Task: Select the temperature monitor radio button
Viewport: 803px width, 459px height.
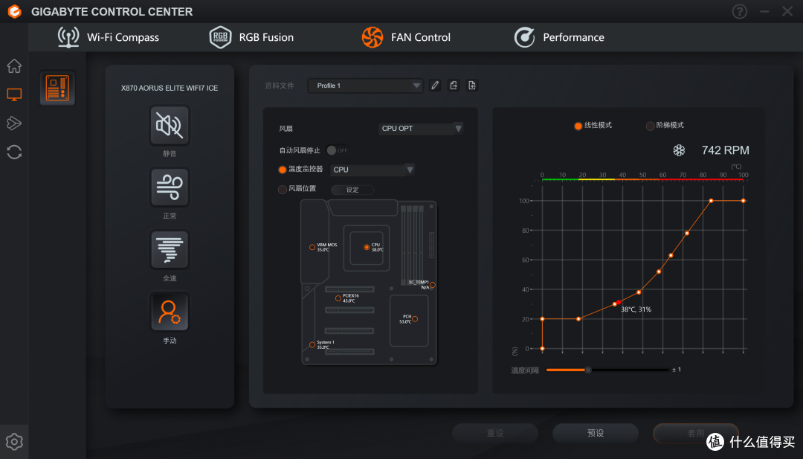Action: tap(283, 170)
